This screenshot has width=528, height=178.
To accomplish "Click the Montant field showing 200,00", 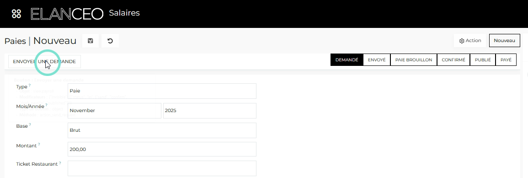I will [x=162, y=149].
